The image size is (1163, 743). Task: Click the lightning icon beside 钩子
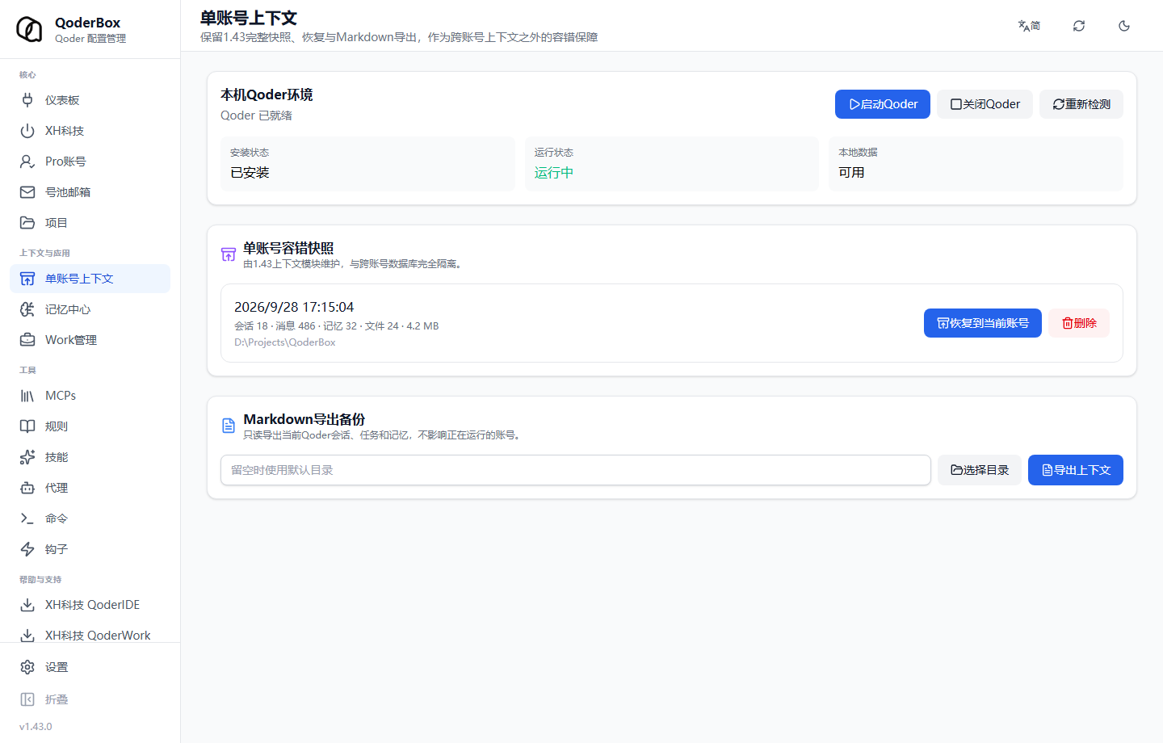coord(27,549)
